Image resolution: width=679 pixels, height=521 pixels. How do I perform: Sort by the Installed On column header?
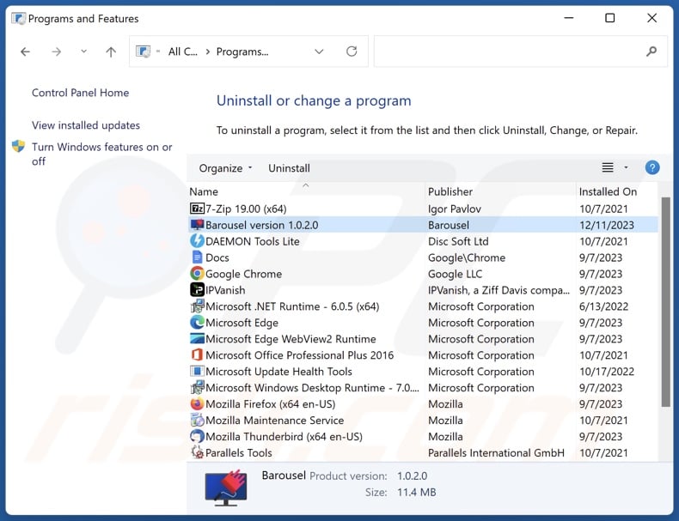point(608,191)
